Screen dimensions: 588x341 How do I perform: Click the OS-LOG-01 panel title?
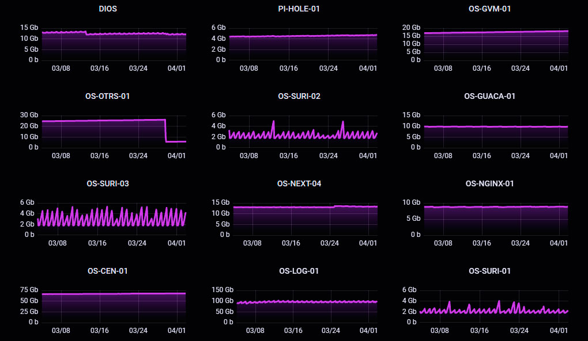pos(299,271)
